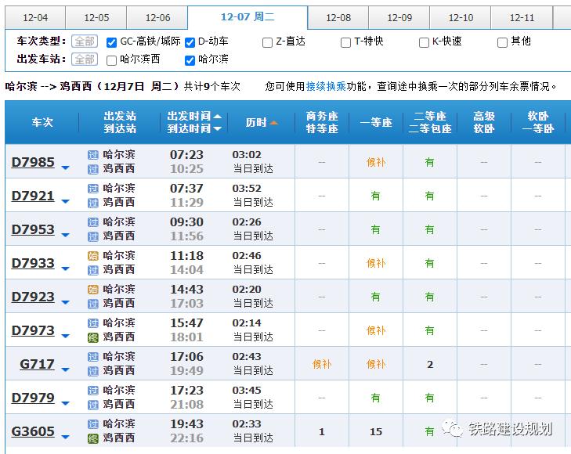Expand stop details for train G717
Screen dimensions: 571x454
66,369
